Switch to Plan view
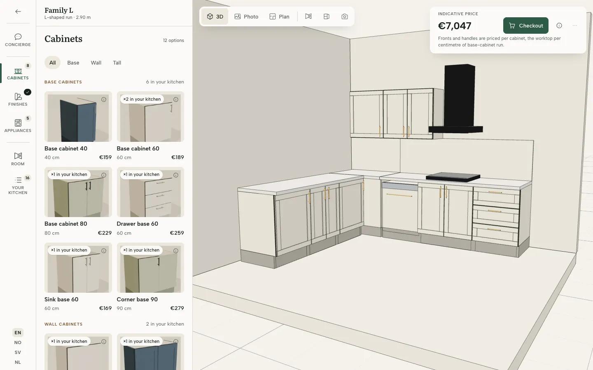Screen dimensions: 593x370 (x=279, y=16)
